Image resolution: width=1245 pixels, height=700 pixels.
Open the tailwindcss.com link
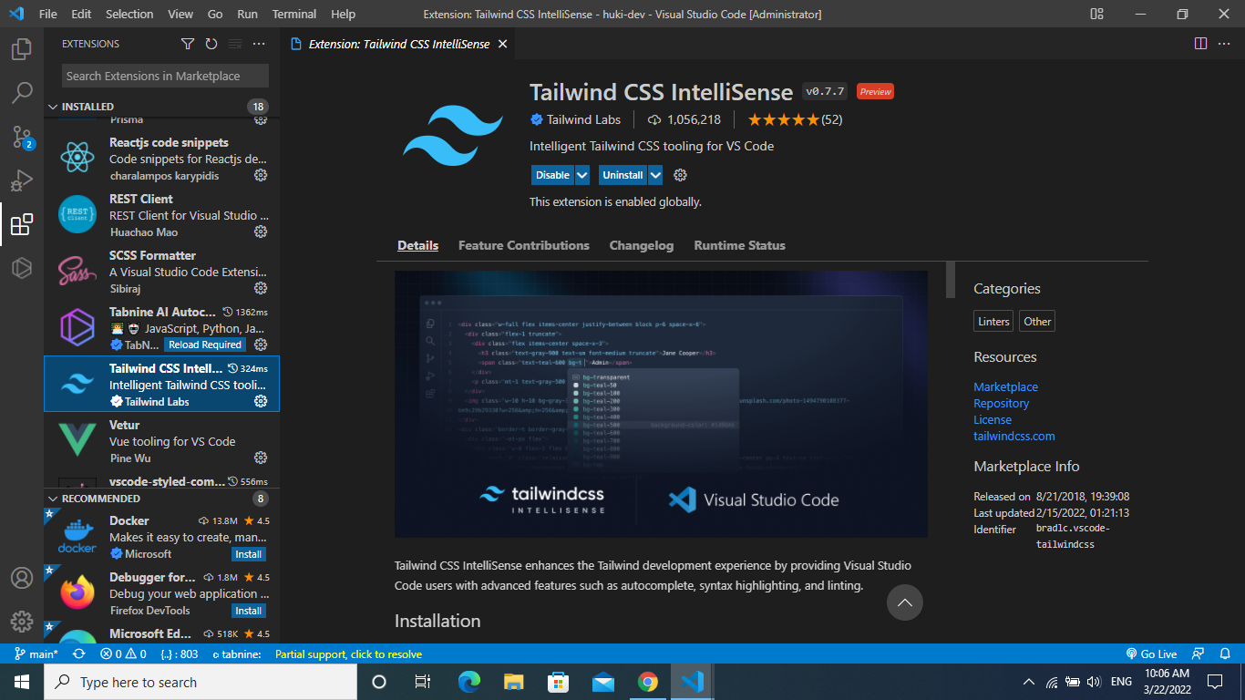click(1014, 436)
